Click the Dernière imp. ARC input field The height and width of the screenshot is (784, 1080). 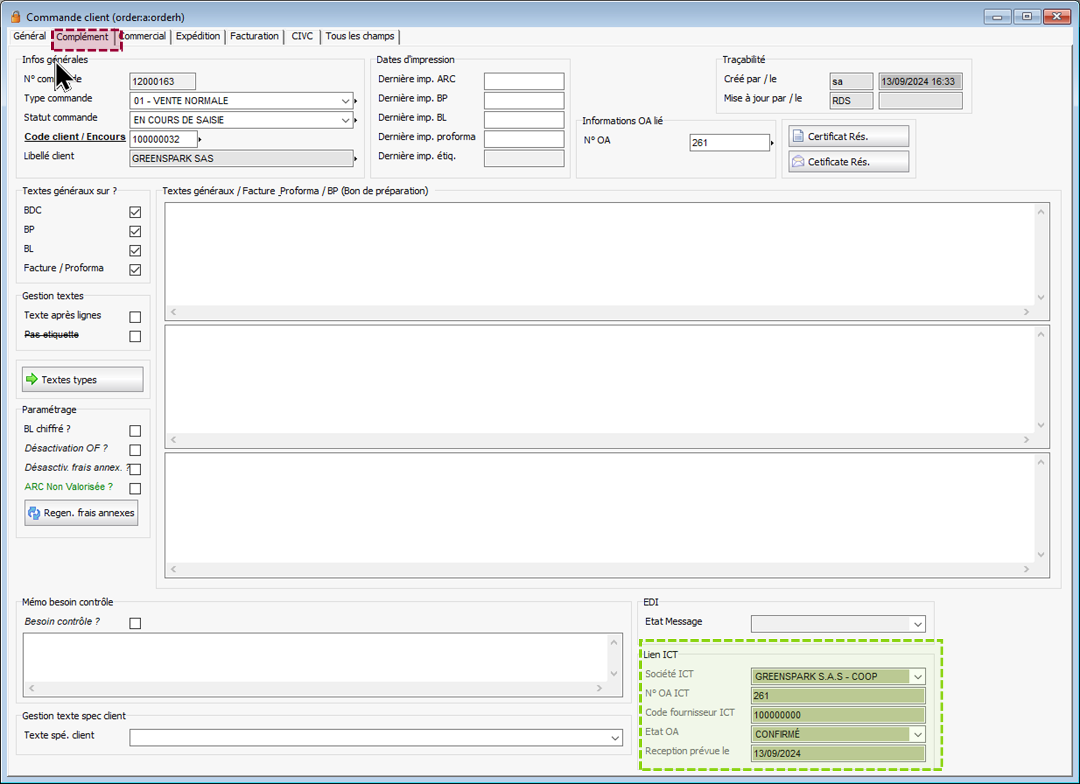[523, 81]
